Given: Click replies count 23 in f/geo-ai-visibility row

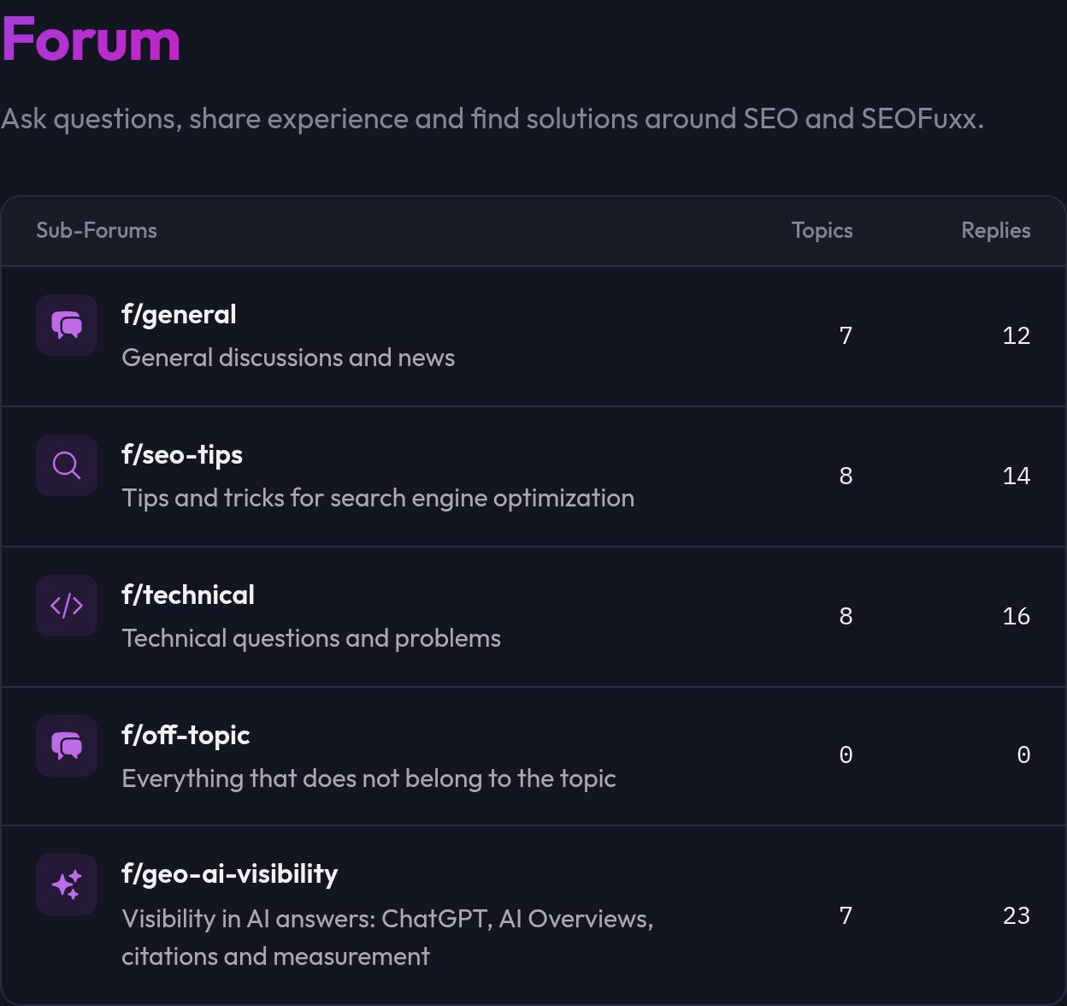Looking at the screenshot, I should [1016, 915].
